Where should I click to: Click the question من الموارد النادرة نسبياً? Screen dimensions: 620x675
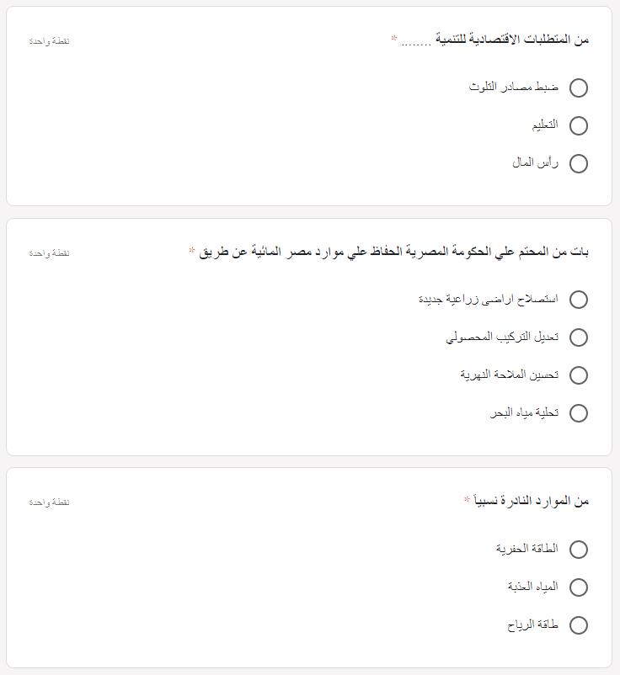tap(532, 501)
